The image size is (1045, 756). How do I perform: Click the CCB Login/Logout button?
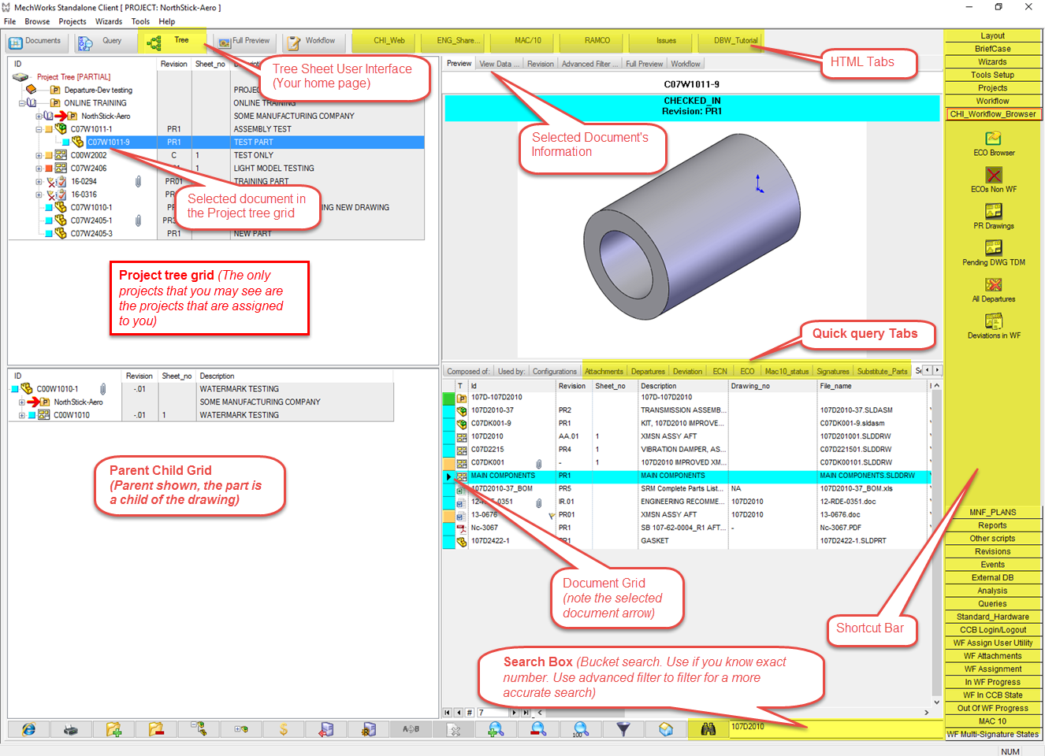993,629
